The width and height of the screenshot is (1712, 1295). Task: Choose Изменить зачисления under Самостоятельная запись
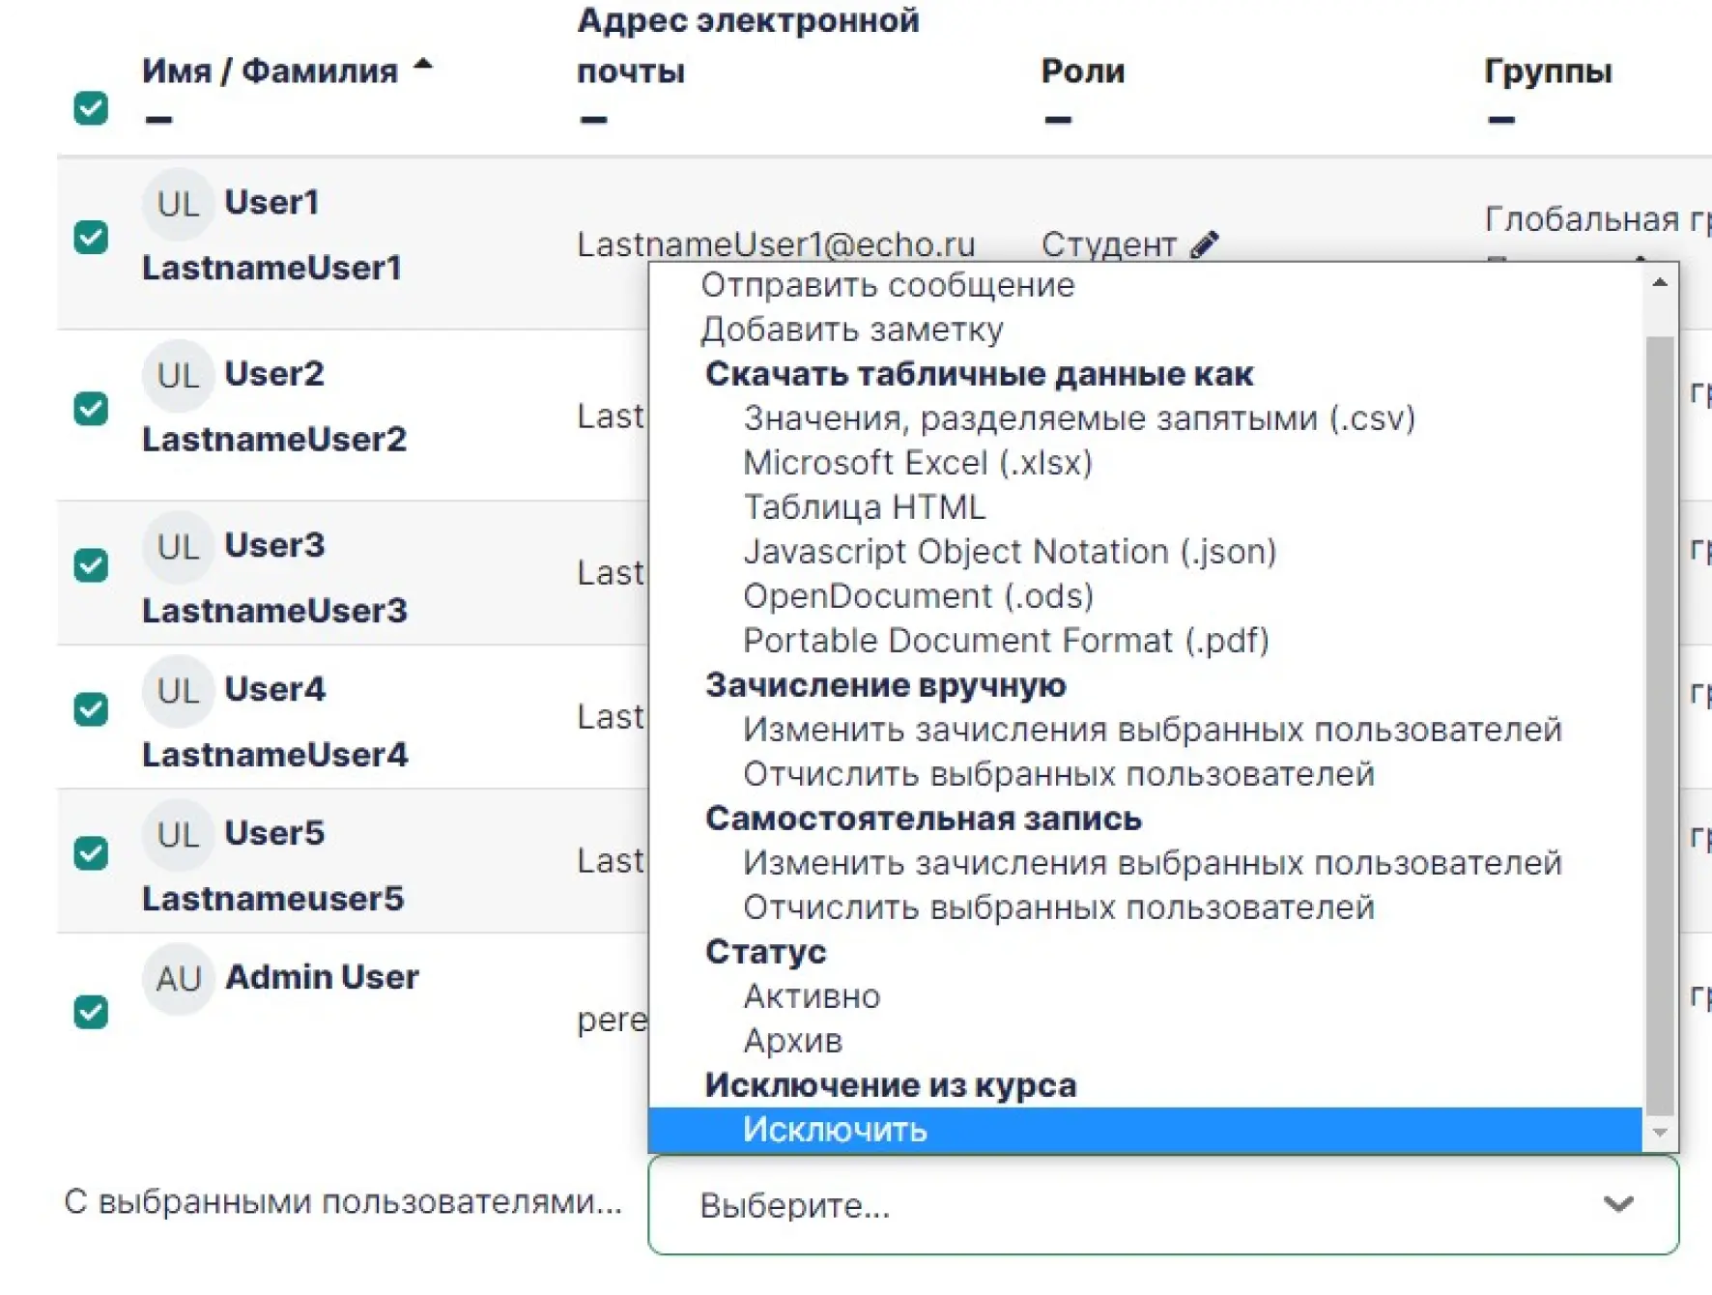pyautogui.click(x=1145, y=863)
